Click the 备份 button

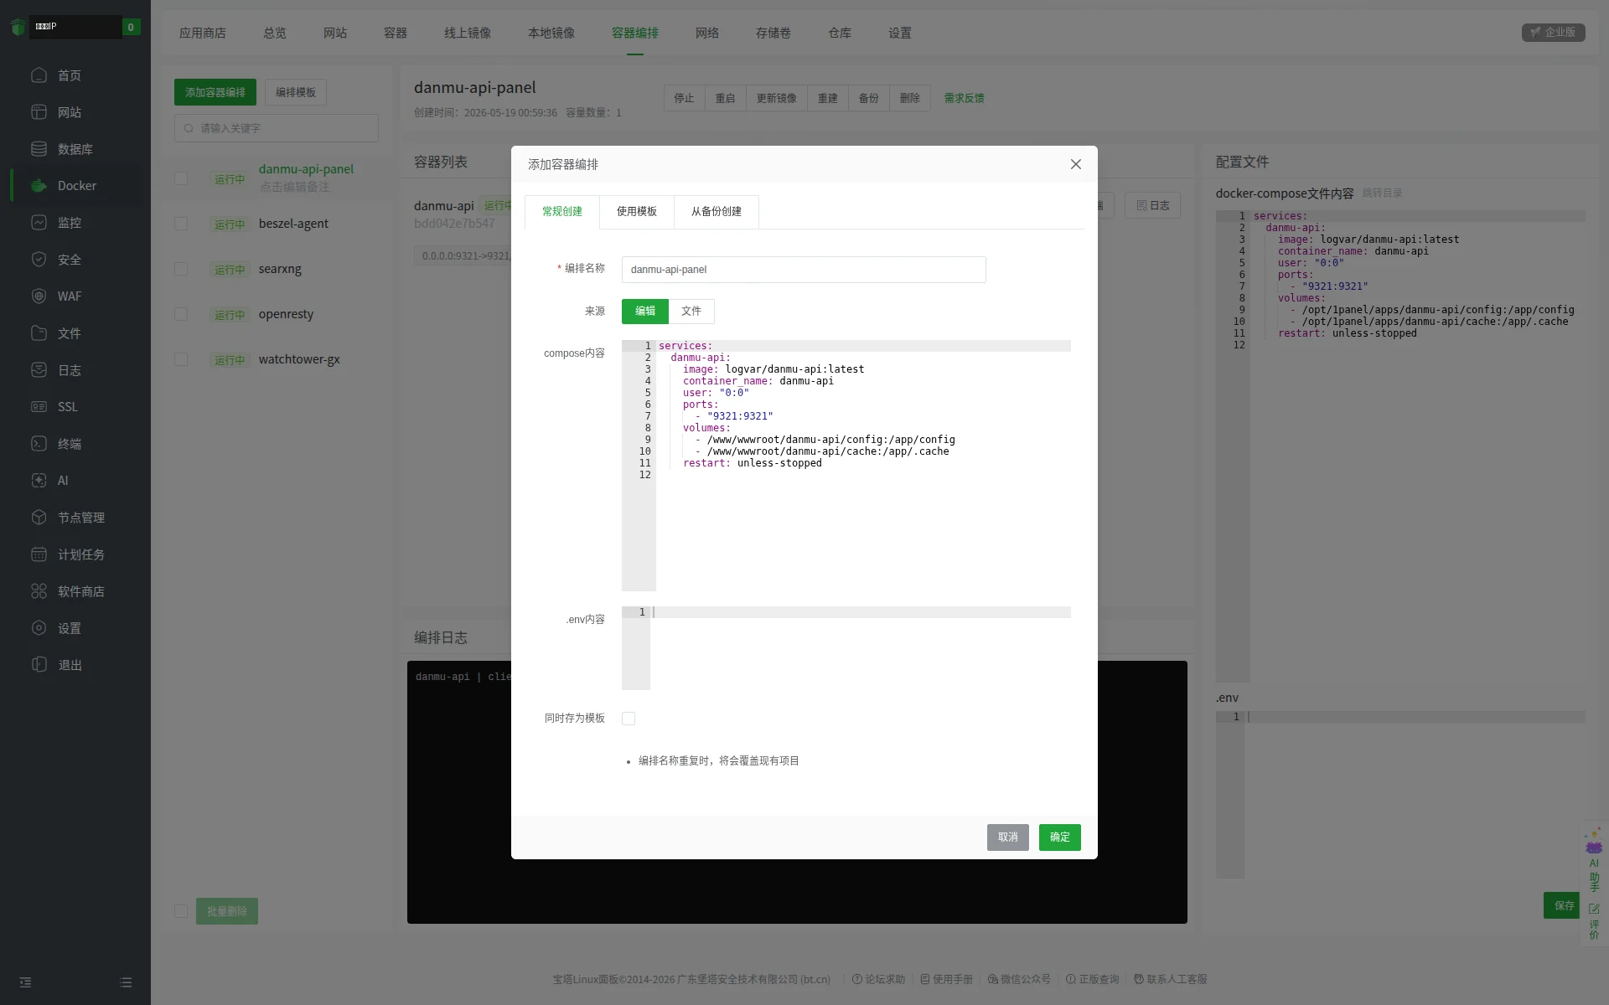(x=869, y=98)
